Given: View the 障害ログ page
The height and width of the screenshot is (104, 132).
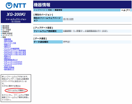Looking at the screenshot, I should 7,45.
